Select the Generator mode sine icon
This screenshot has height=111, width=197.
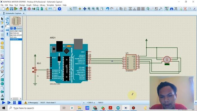(2, 63)
